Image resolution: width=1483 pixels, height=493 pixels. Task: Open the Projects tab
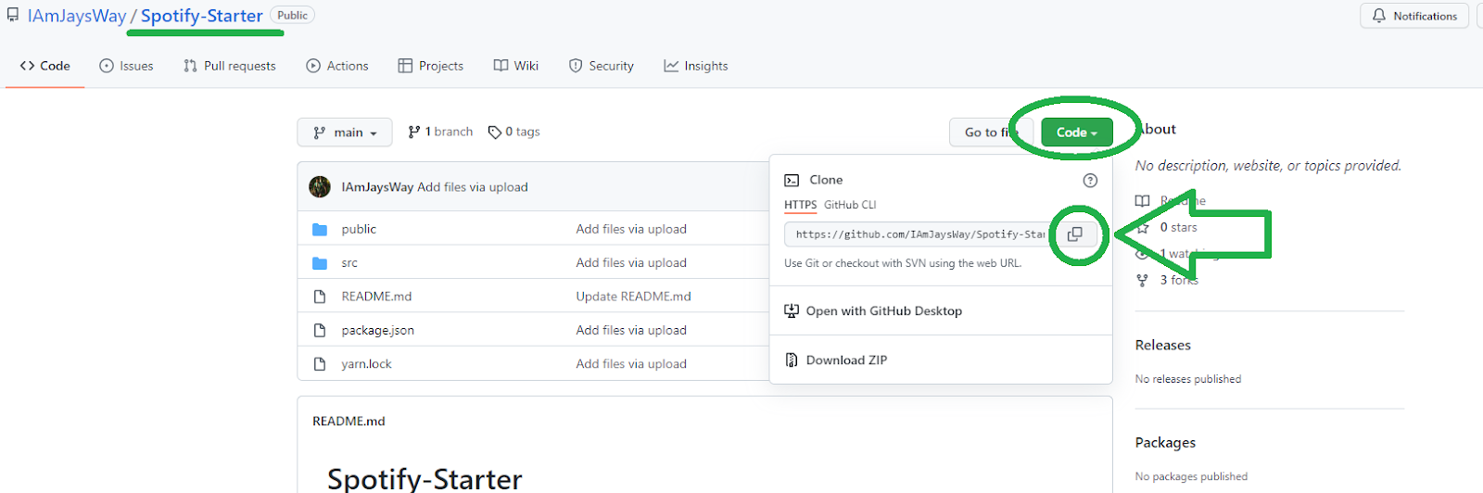tap(431, 66)
